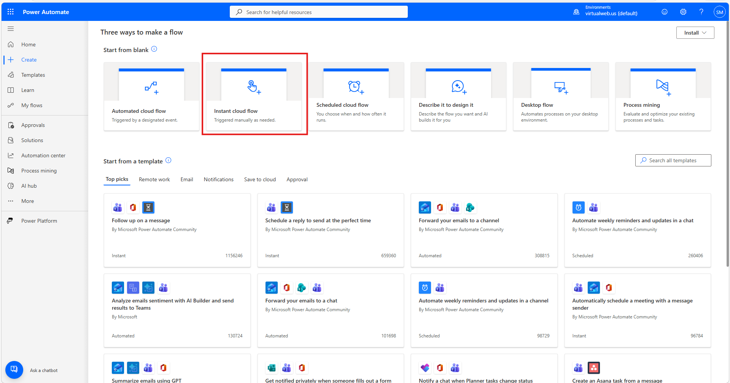Click the Approvals icon in the sidebar
The width and height of the screenshot is (730, 383).
11,125
